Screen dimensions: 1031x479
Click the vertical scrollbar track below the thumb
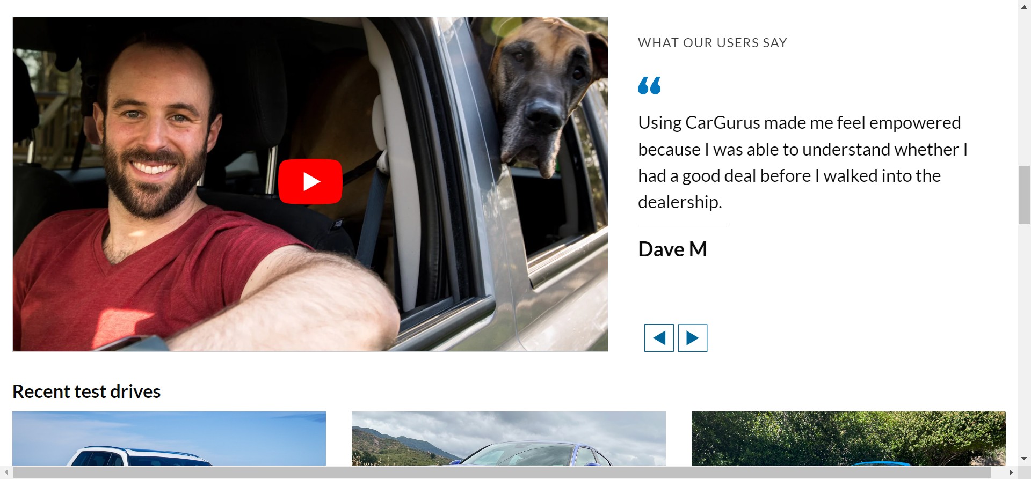(1024, 338)
